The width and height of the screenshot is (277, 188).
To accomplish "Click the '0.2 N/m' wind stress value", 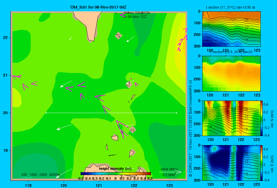I will [x=168, y=175].
